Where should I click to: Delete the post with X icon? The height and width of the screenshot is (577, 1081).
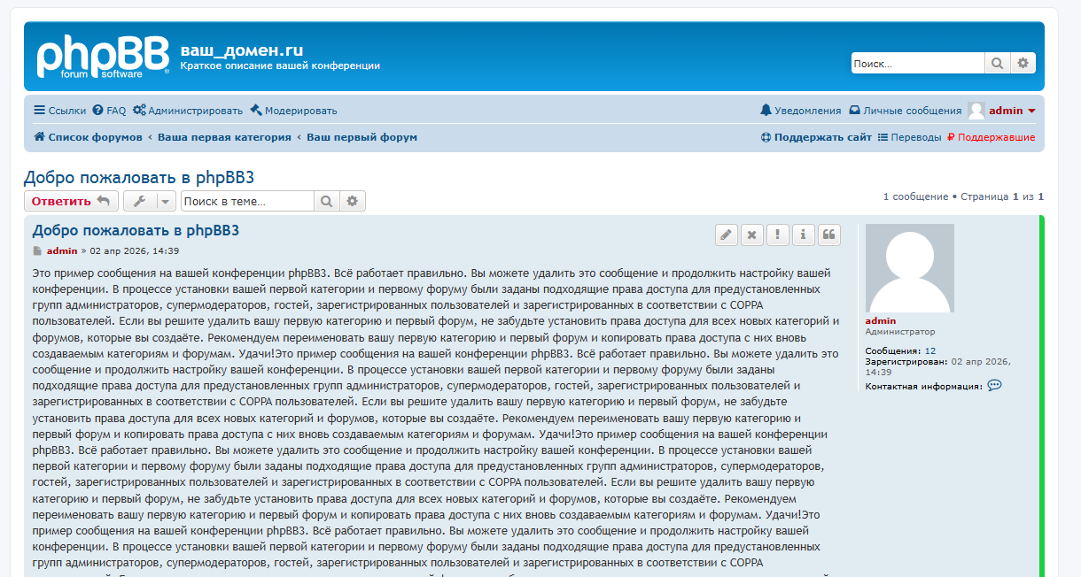coord(752,235)
